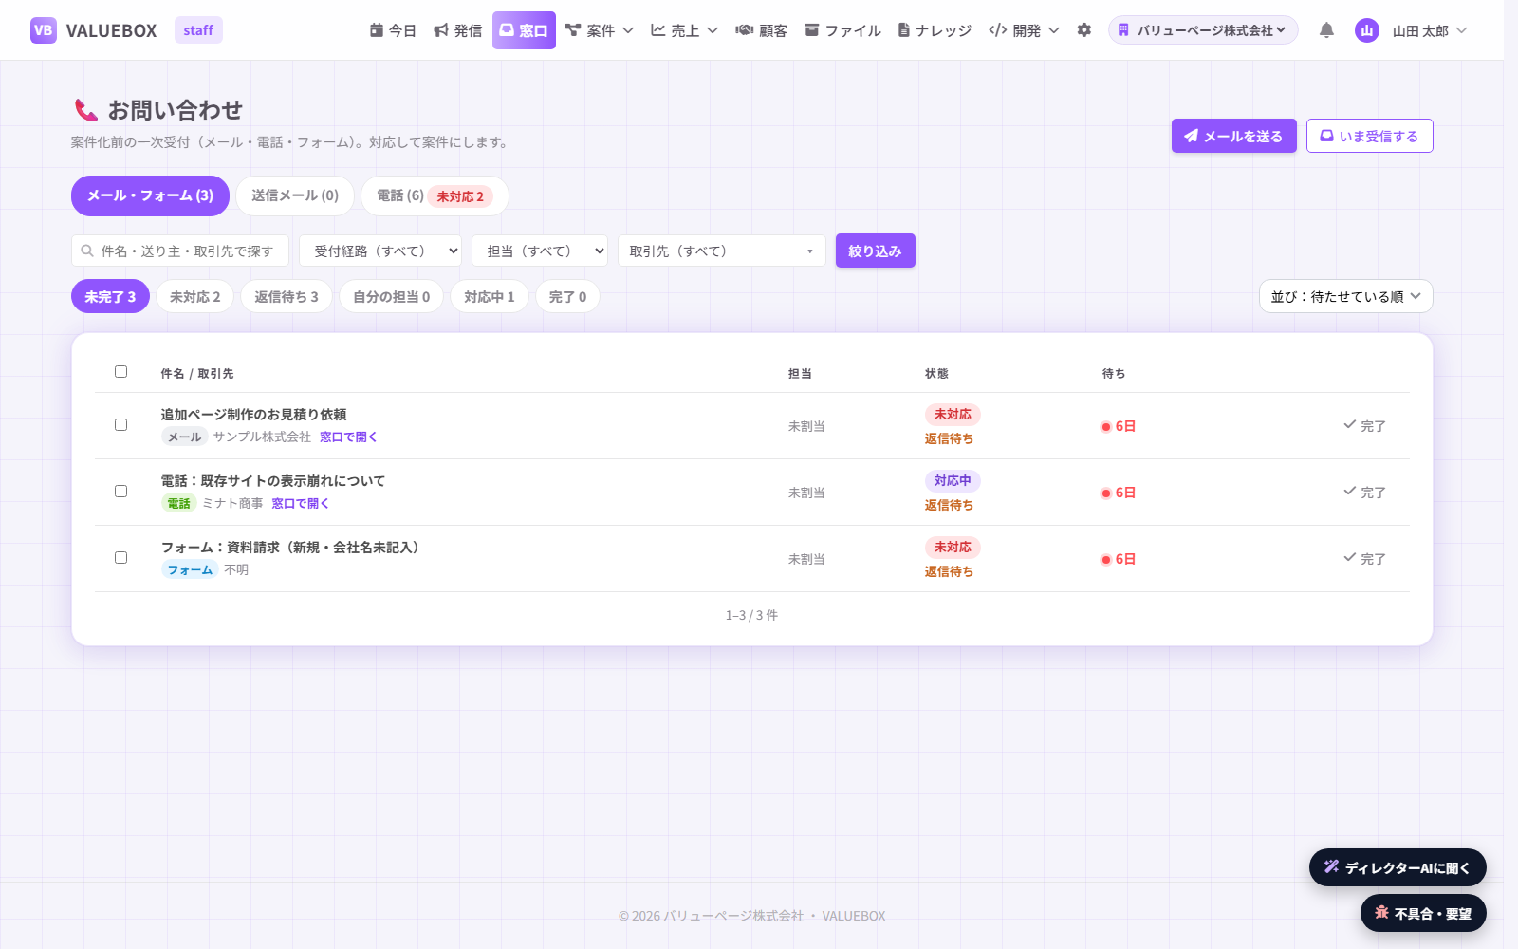Open the 今日 calendar nav item
1518x949 pixels.
[x=393, y=30]
